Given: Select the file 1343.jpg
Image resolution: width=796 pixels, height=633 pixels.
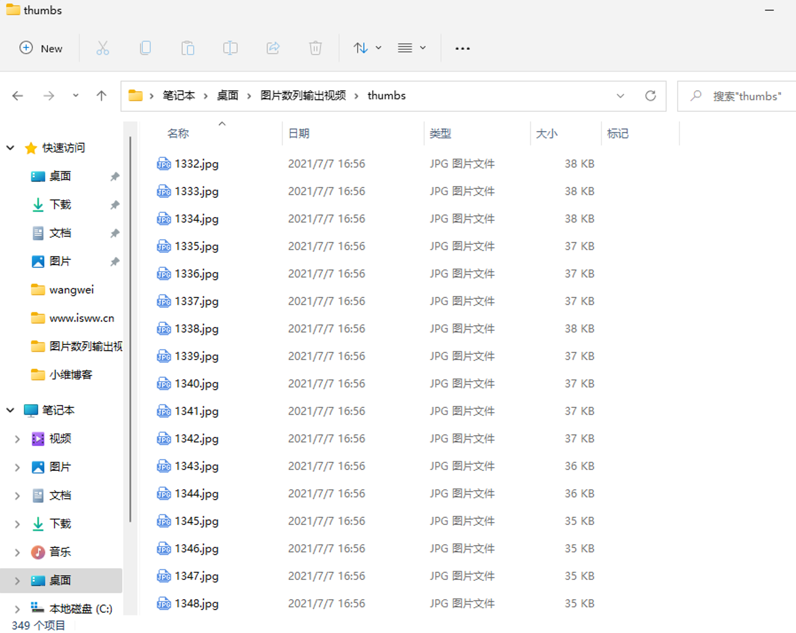Looking at the screenshot, I should (197, 466).
